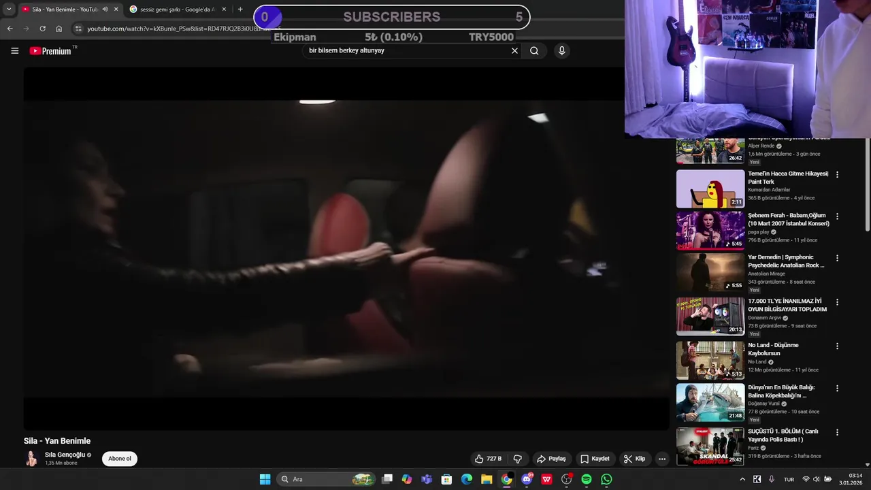Image resolution: width=871 pixels, height=490 pixels.
Task: Click the Anatolian Mirage channel name
Action: 766,274
